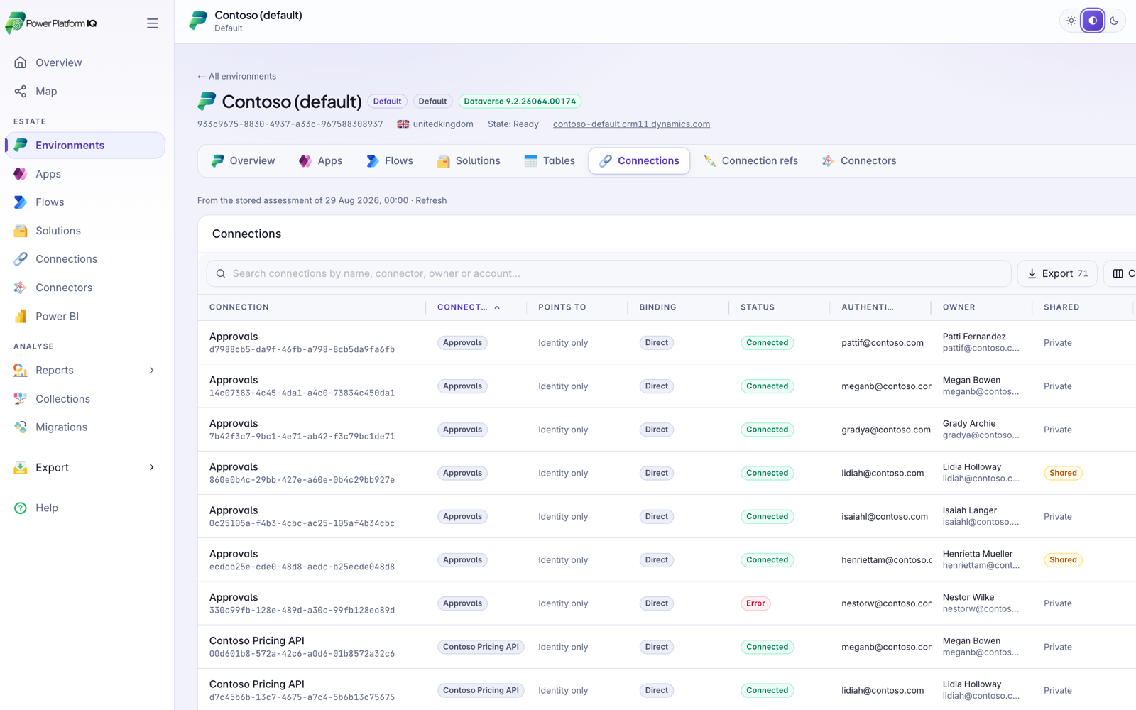This screenshot has height=710, width=1136.
Task: Switch to dark theme moon icon
Action: click(1114, 21)
